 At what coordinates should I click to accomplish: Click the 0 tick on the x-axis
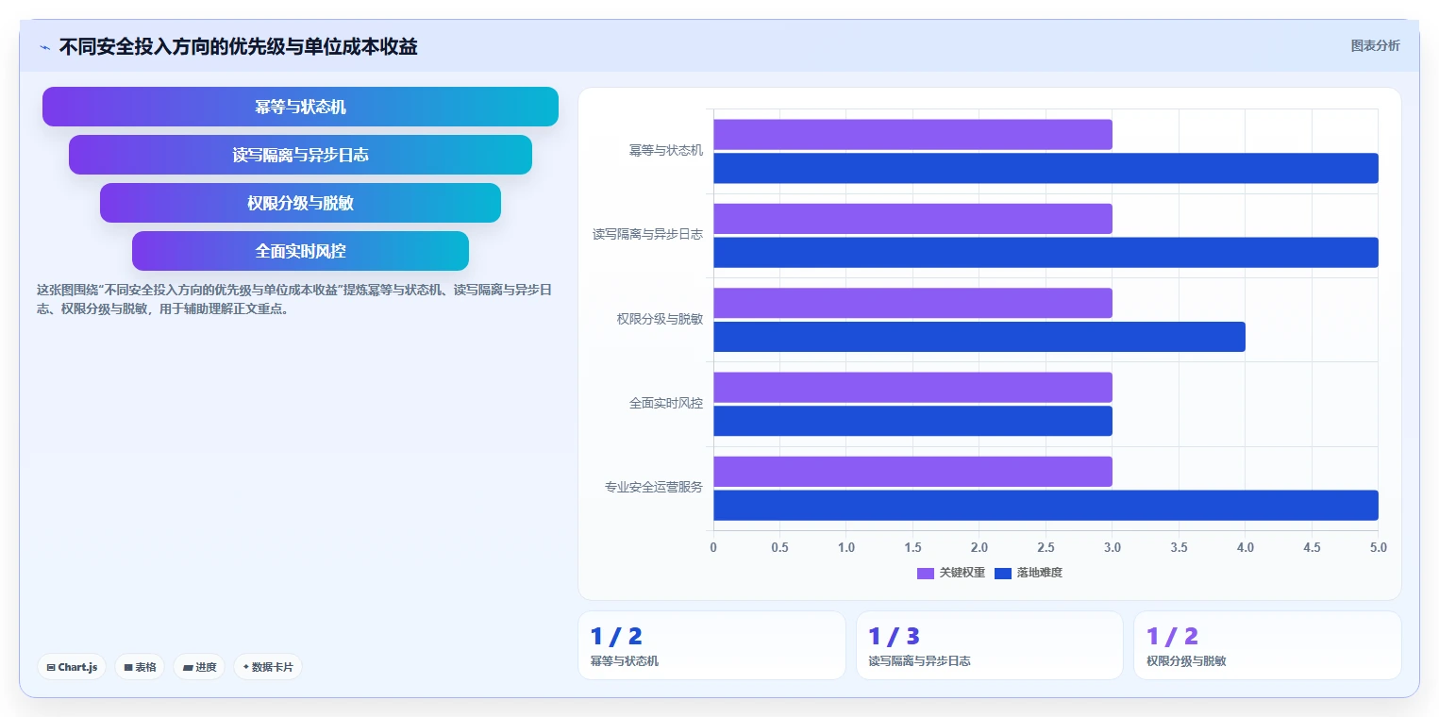tap(713, 547)
